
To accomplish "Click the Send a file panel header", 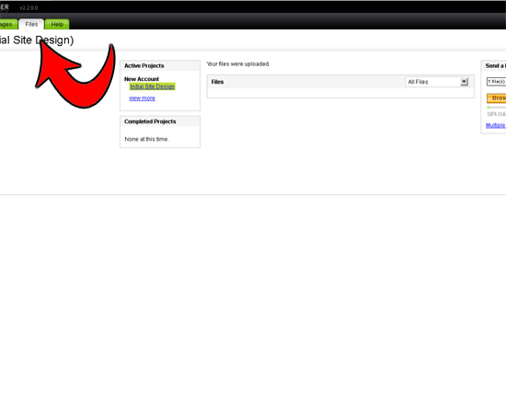I will click(494, 66).
